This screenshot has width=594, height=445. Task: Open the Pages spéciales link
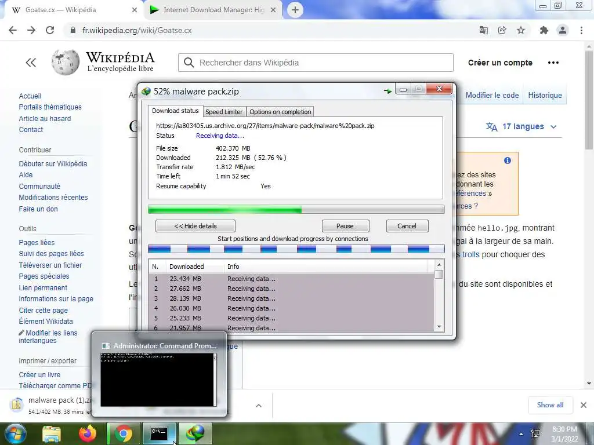(x=44, y=276)
